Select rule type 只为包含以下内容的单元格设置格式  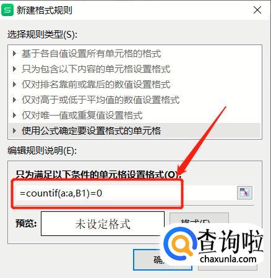click(96, 69)
